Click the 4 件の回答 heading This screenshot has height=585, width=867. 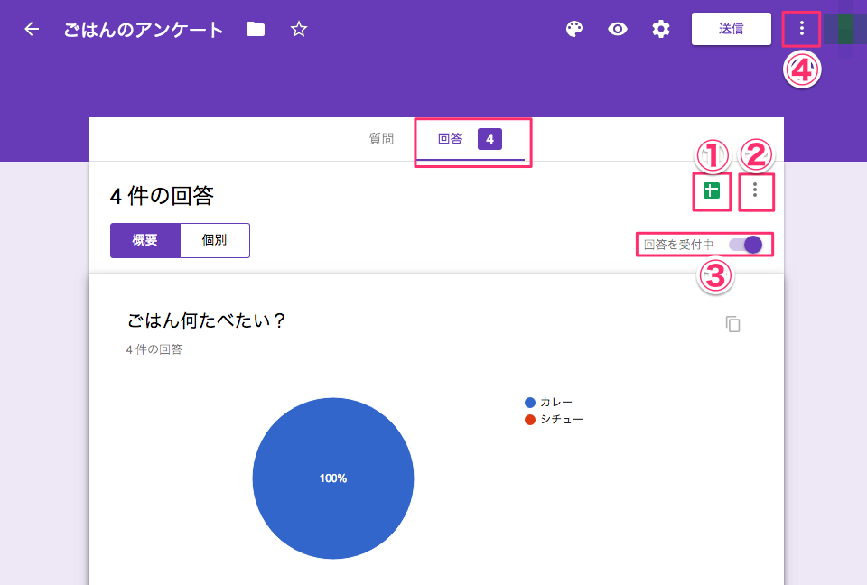click(162, 196)
